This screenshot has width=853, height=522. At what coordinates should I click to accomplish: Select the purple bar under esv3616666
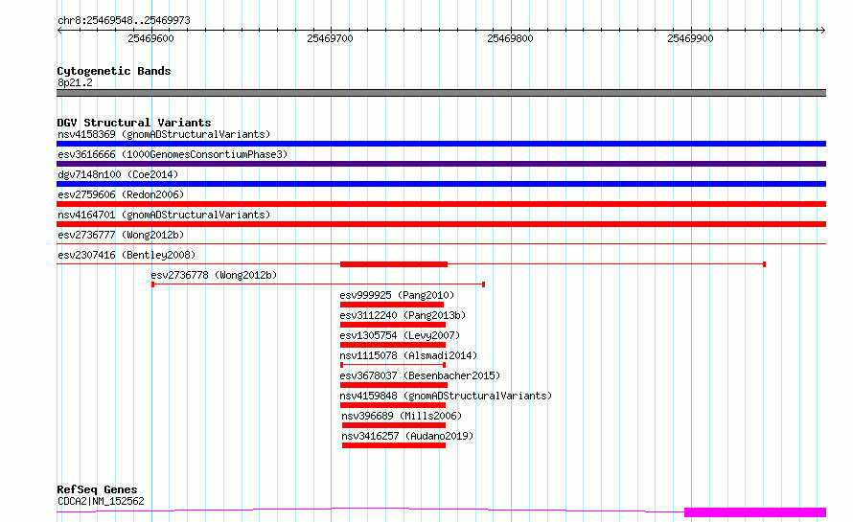(441, 164)
